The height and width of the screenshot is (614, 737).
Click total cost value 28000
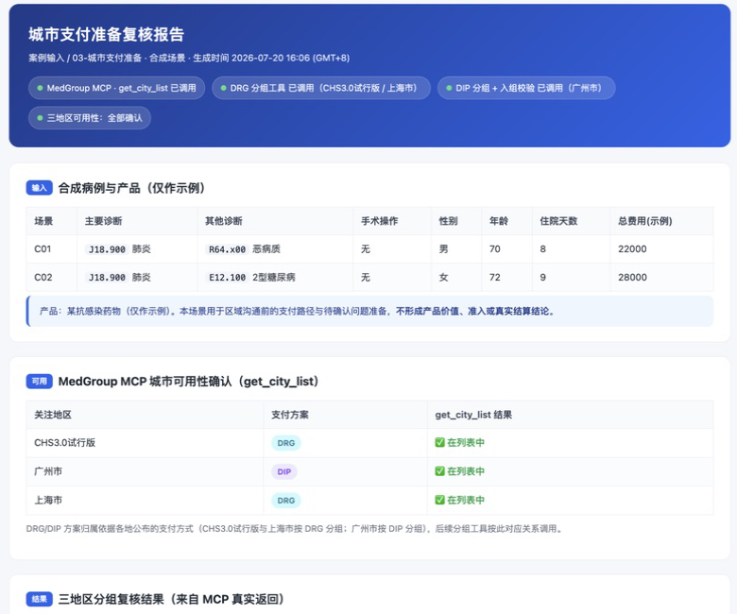(632, 277)
